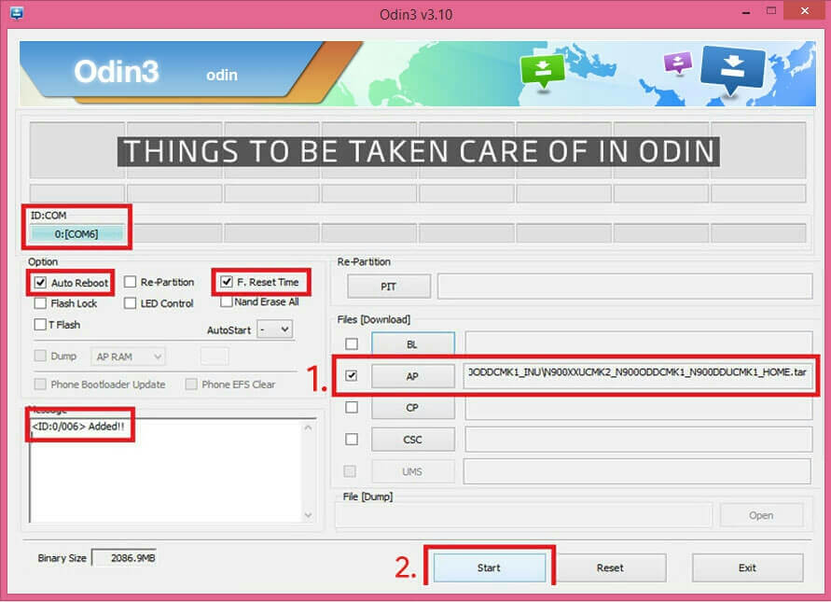Click the '<ID:0/006> Added!!' log message
This screenshot has height=602, width=831.
click(x=78, y=427)
